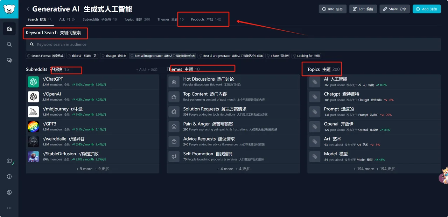Click the r/midjourney sailboat logo
Screen dimensions: 448x217
(x=33, y=111)
